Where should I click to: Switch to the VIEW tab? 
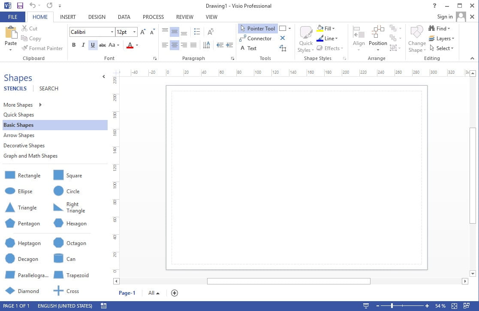click(x=211, y=17)
